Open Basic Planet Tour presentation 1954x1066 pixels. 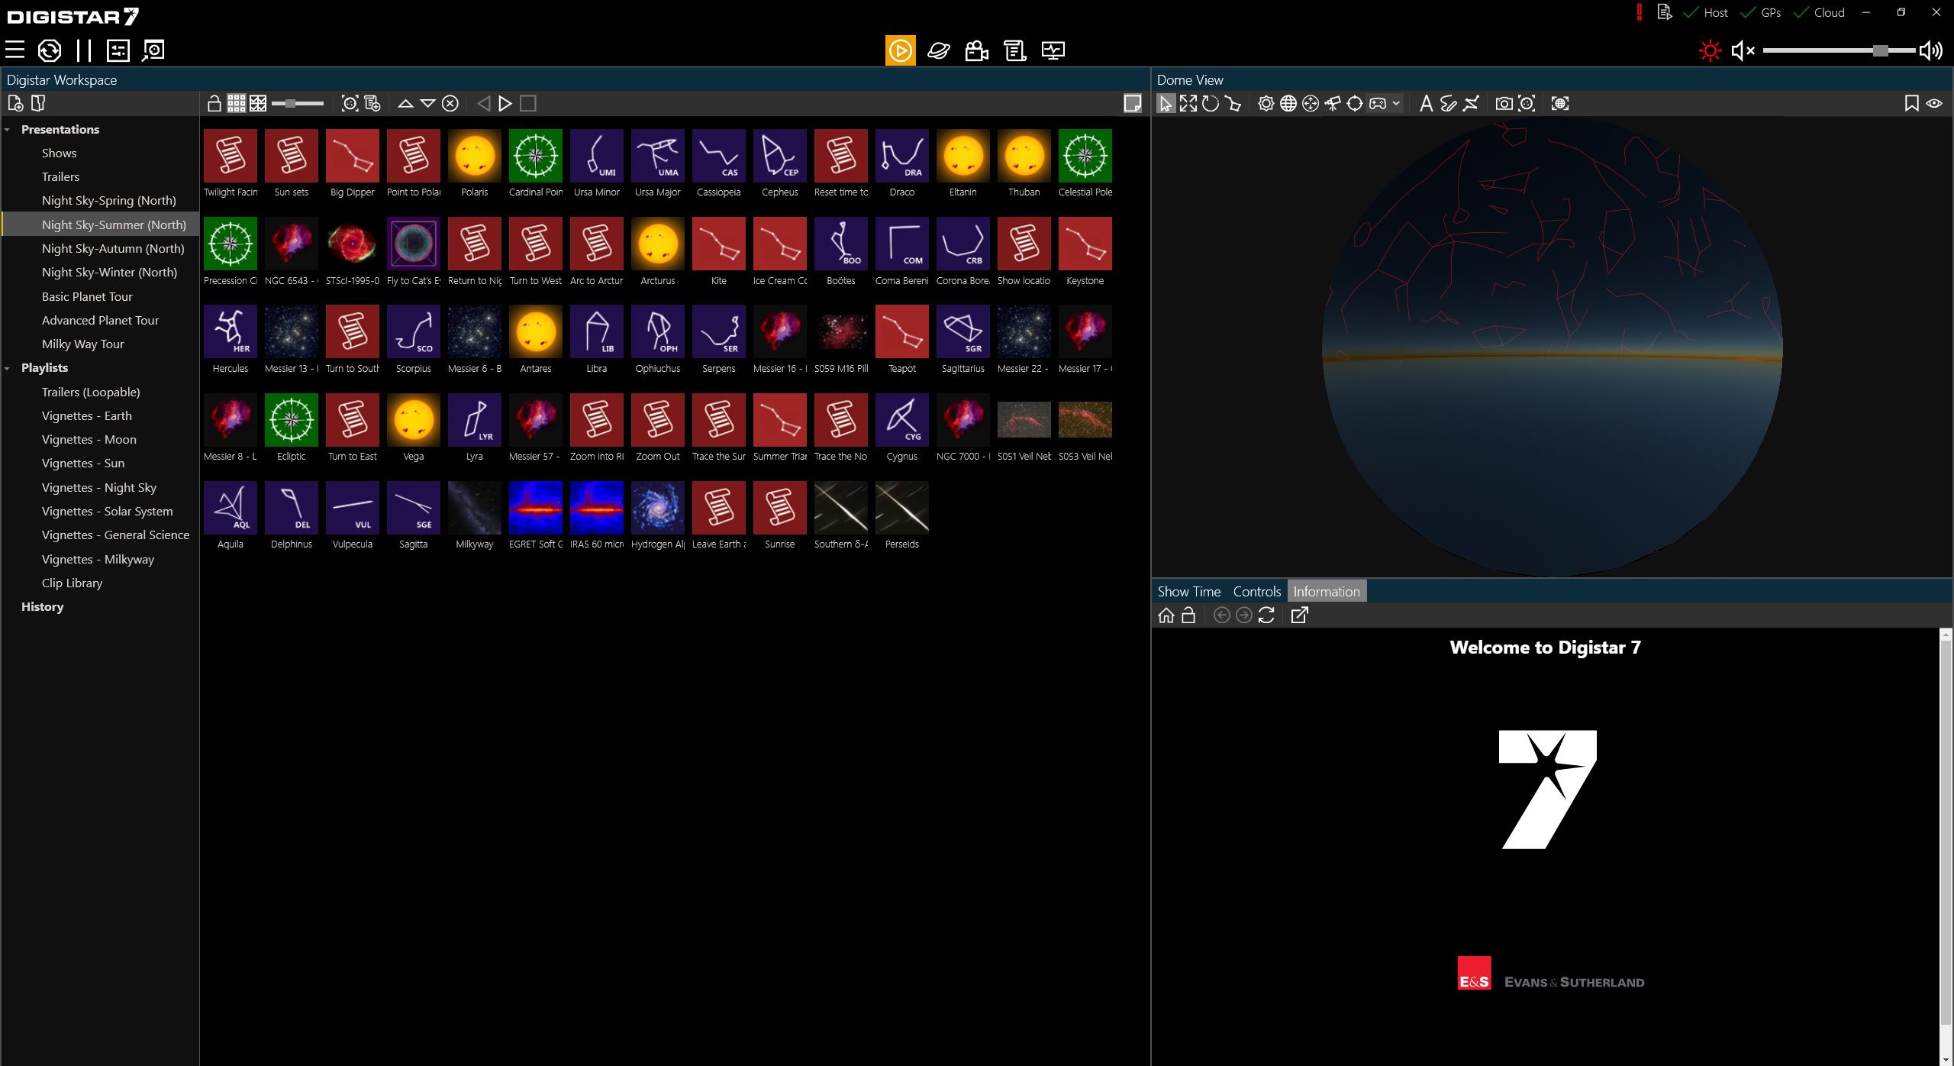(87, 296)
